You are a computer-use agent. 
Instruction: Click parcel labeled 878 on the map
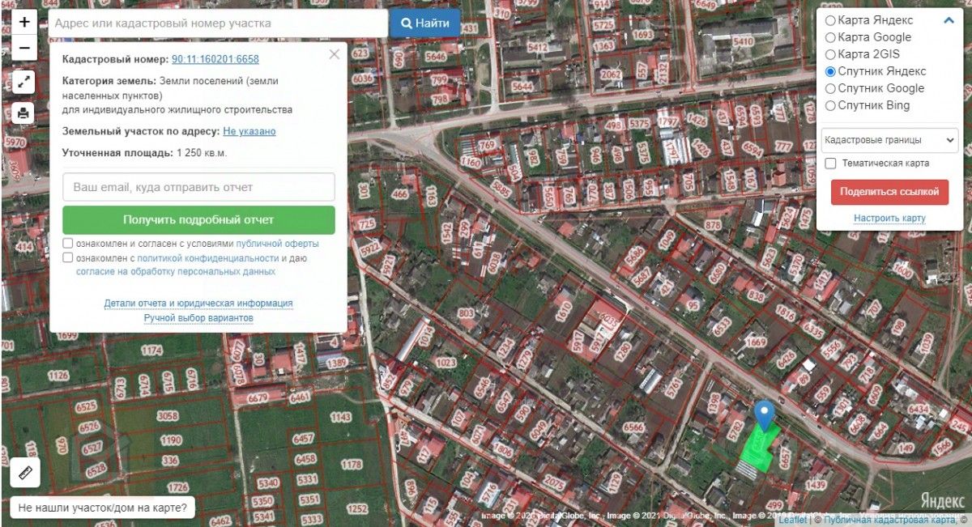713,225
